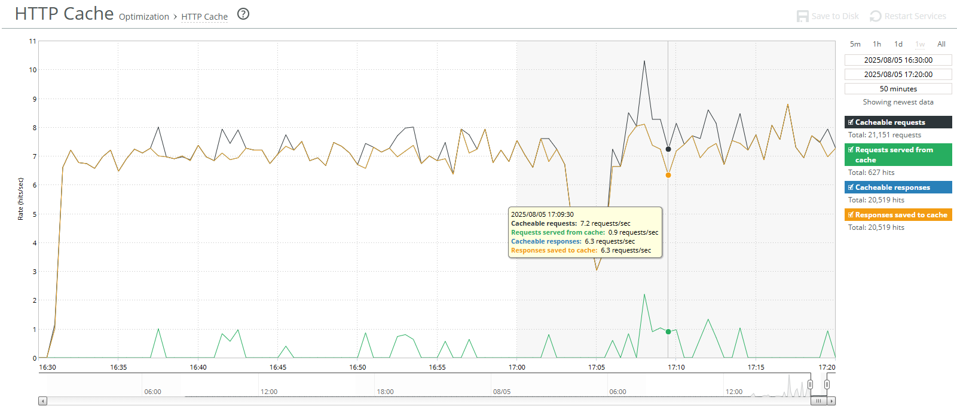Click the start time field 16:30:00
957x406 pixels.
coord(898,60)
